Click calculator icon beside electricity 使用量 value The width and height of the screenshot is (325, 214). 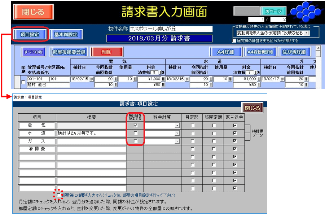[135, 79]
